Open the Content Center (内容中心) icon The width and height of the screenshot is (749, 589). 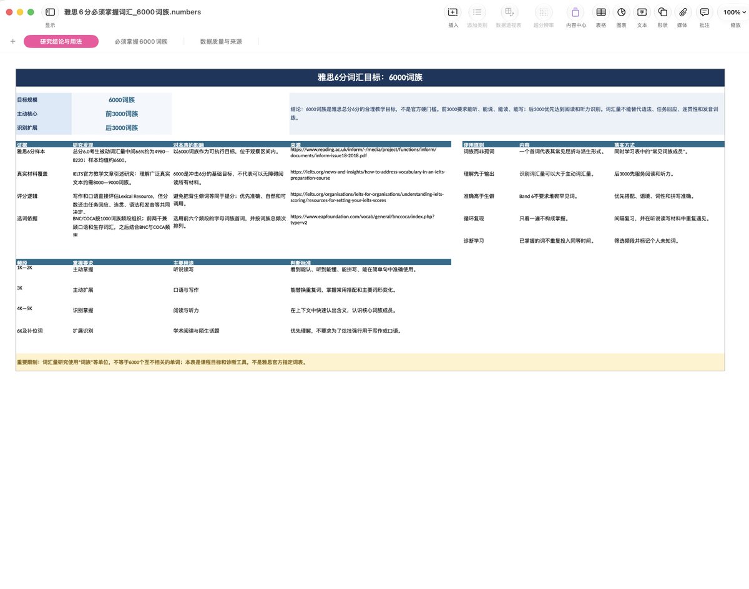click(575, 12)
